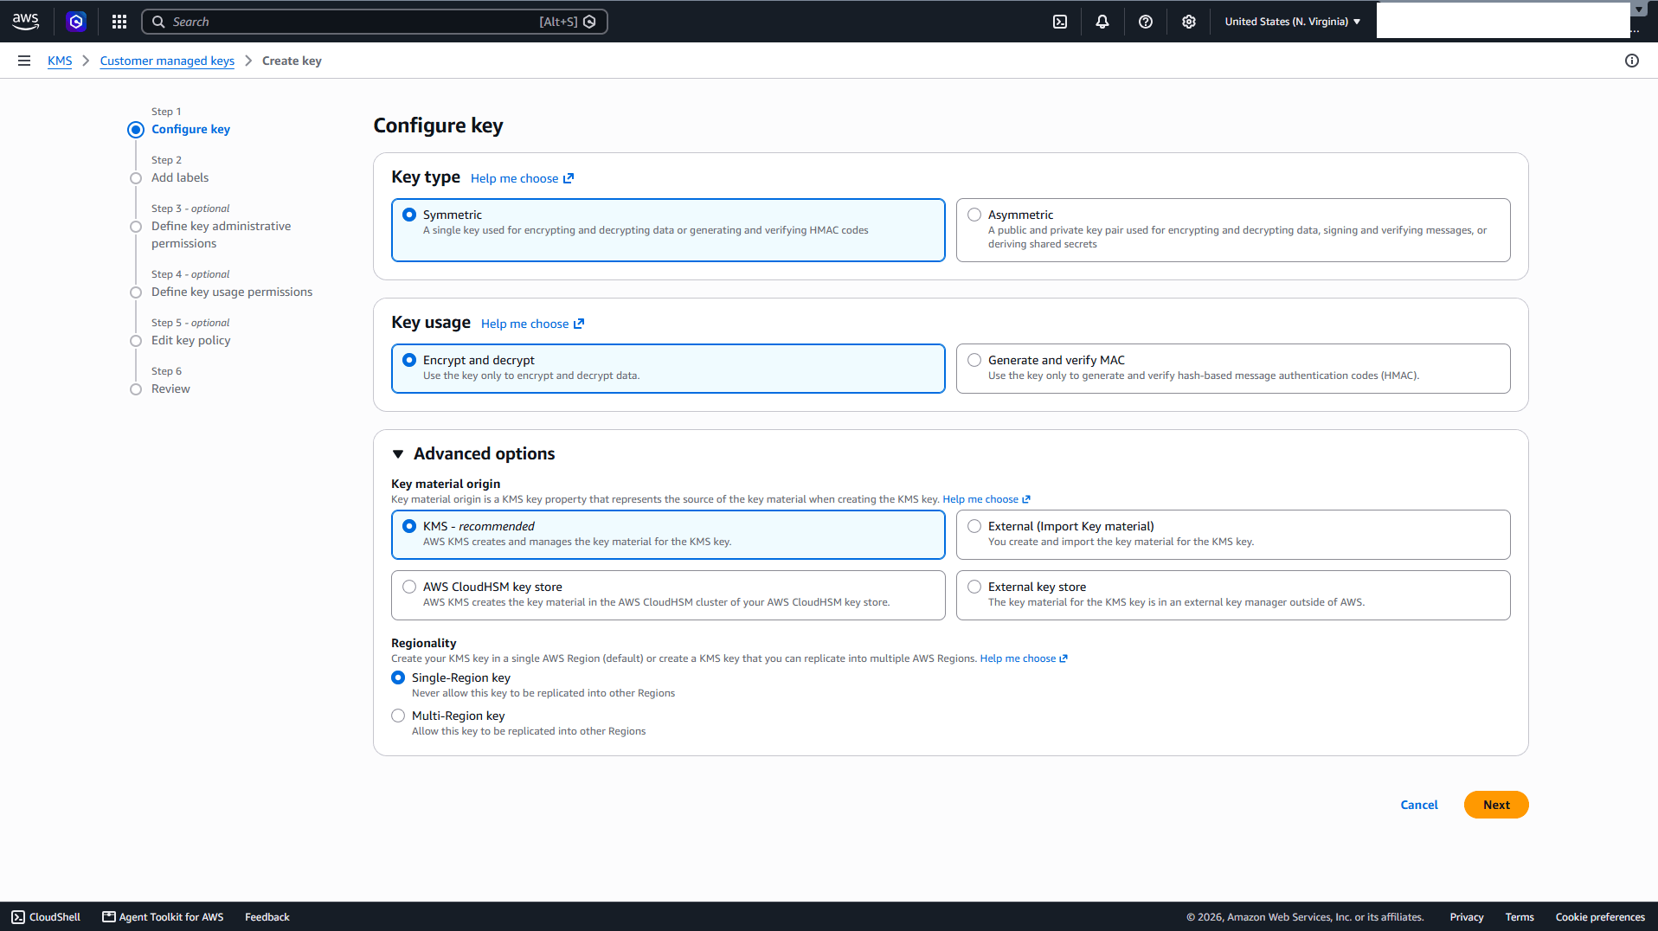The height and width of the screenshot is (931, 1658).
Task: Open the AWS home logo
Action: click(26, 22)
